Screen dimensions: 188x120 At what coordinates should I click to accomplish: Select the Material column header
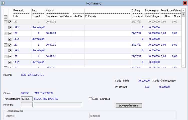coord(50,11)
